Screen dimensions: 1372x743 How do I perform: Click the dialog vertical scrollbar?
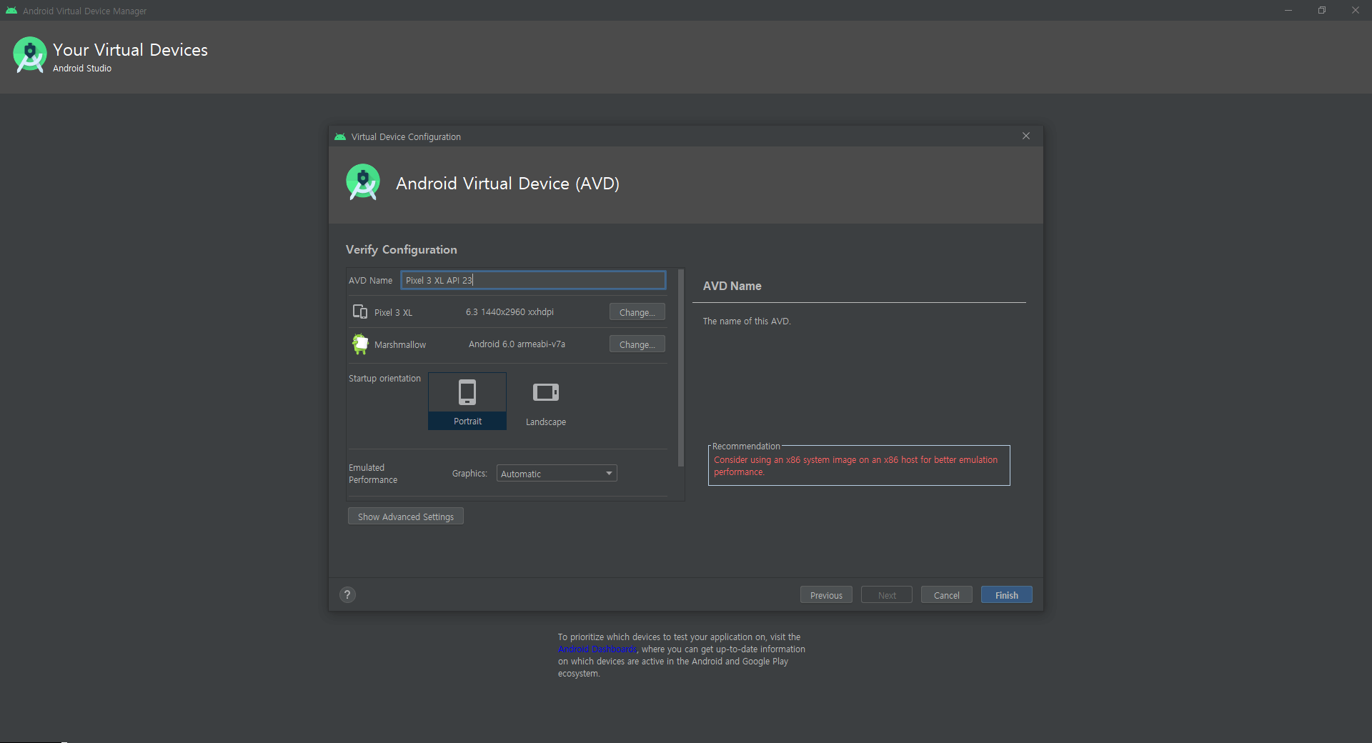pos(681,368)
